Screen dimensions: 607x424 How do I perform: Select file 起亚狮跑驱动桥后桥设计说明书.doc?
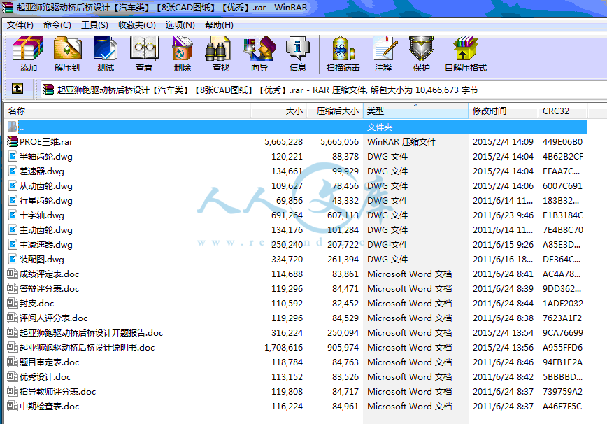point(87,348)
